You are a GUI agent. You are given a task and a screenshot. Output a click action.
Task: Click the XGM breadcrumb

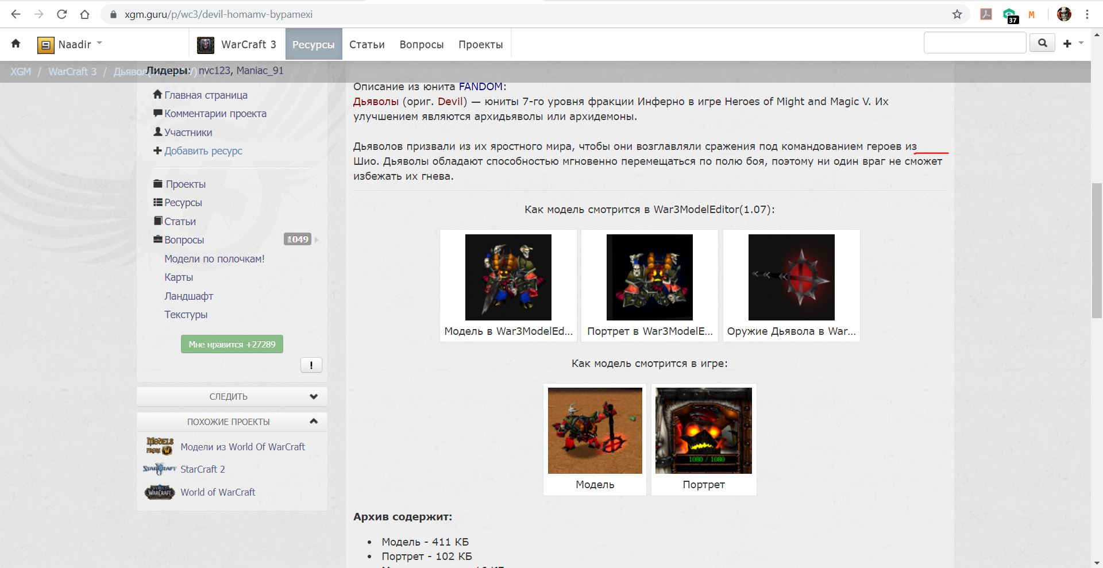21,71
